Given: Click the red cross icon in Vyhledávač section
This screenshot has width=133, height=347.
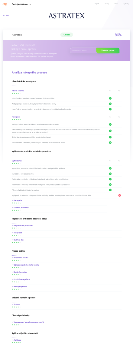Looking at the screenshot, I should (120, 196).
